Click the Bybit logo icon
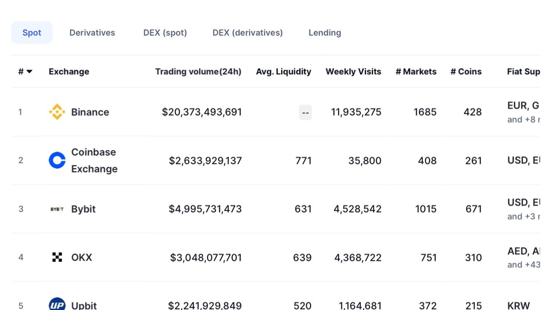The width and height of the screenshot is (551, 310). [57, 209]
